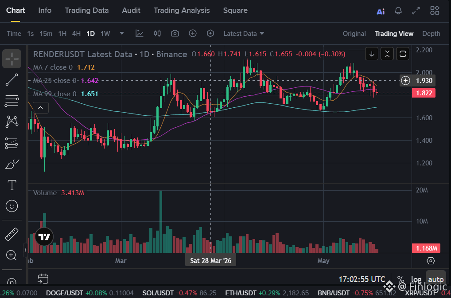451x298 pixels.
Task: Select 4H time interval
Action: tap(76, 34)
